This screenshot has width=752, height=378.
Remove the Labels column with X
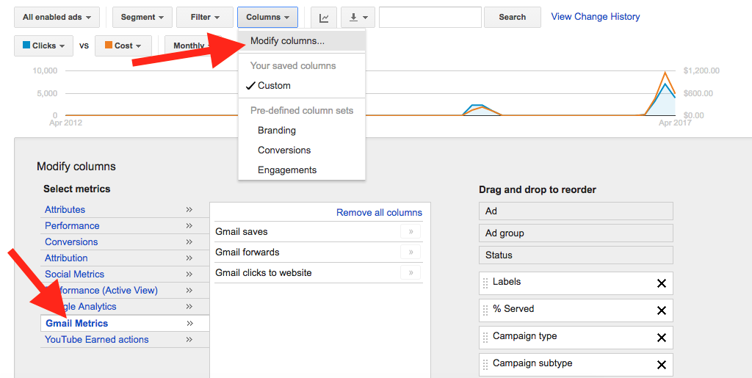(x=661, y=283)
